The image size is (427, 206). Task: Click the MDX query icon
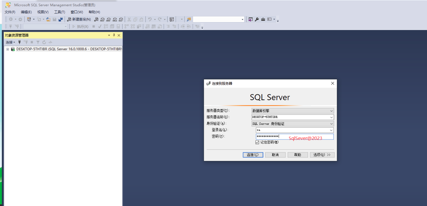click(x=102, y=19)
